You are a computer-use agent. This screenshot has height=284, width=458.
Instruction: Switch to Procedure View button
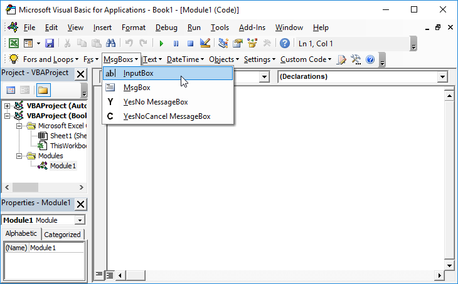pos(99,275)
